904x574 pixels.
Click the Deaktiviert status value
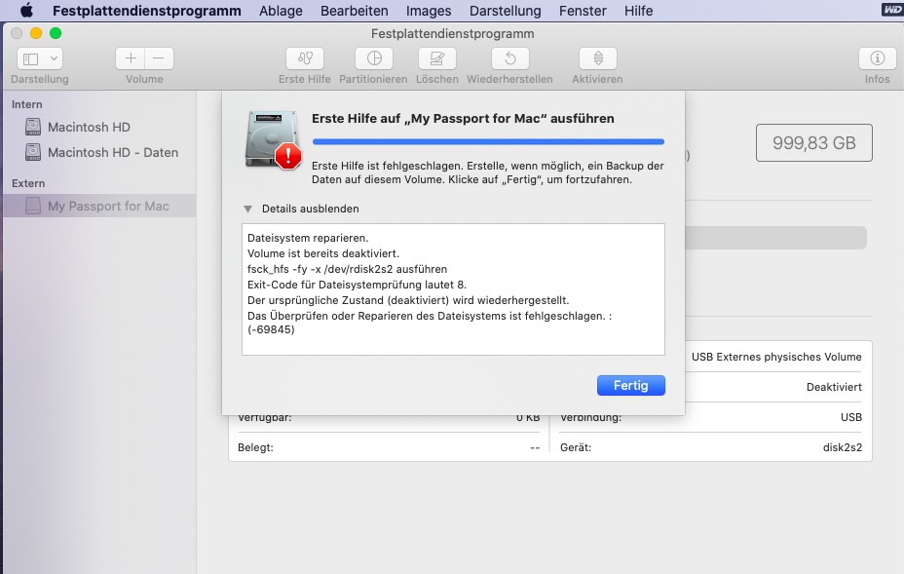(x=834, y=387)
